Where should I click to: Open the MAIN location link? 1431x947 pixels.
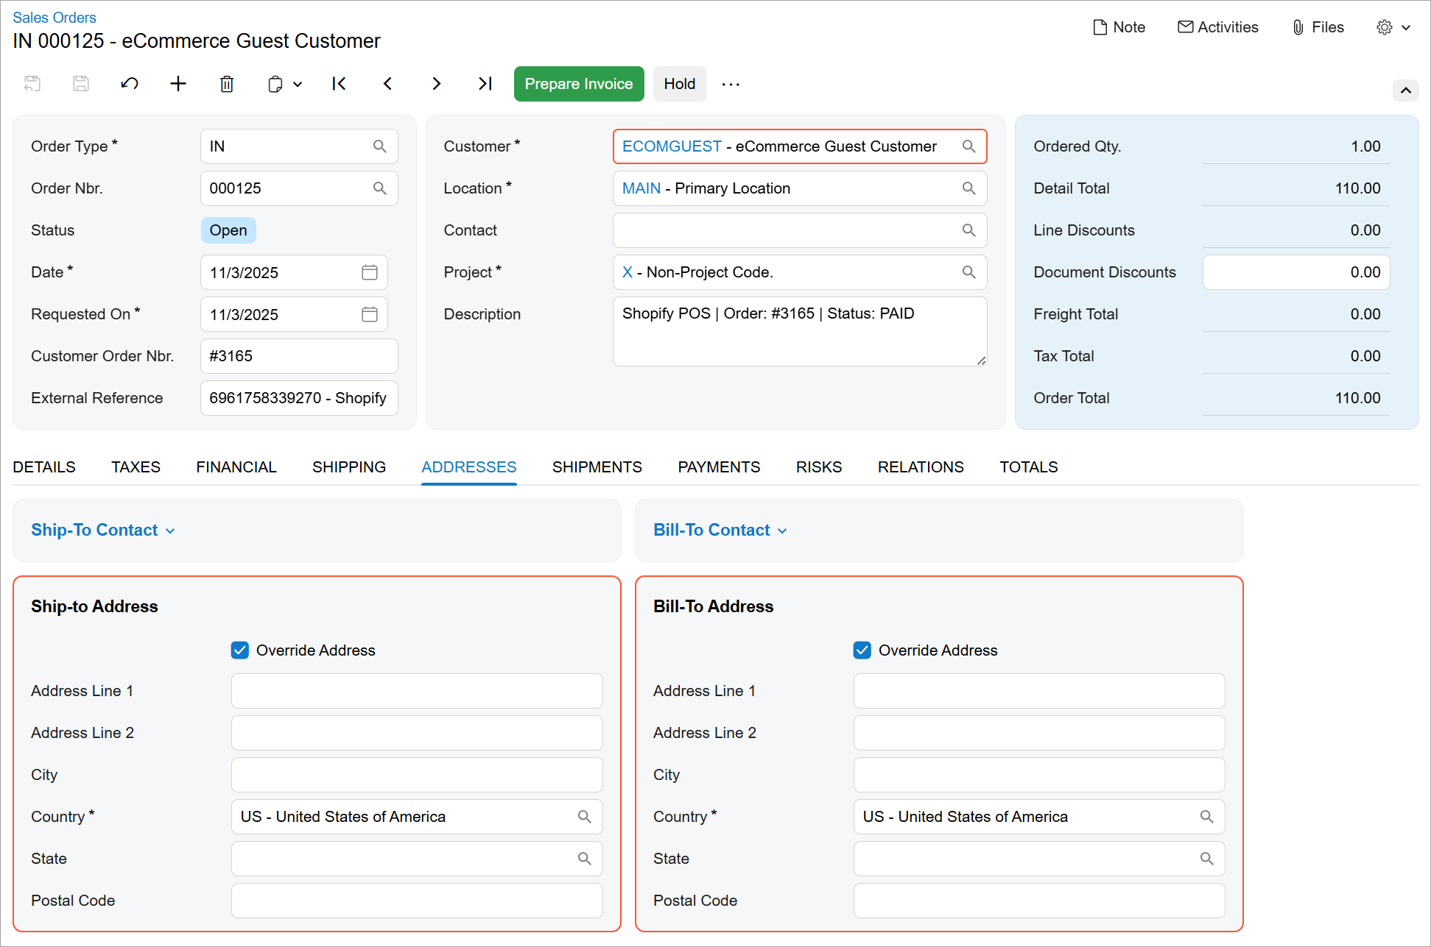[x=641, y=188]
